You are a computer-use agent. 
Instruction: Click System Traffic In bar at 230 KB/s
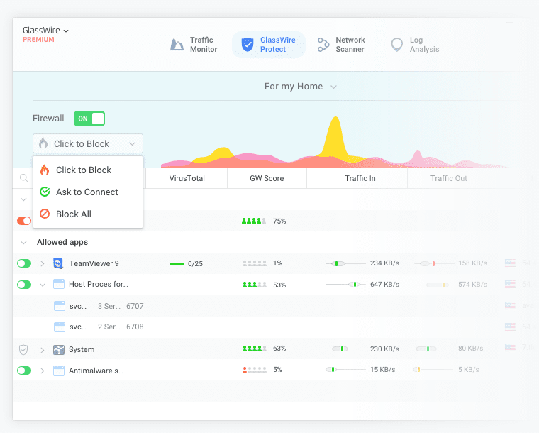[x=345, y=349]
